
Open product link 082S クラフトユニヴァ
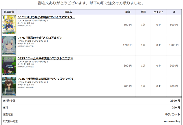(45, 58)
